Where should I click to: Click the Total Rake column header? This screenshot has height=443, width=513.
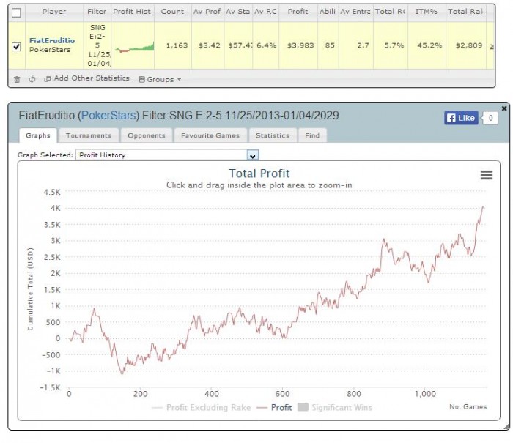click(465, 12)
